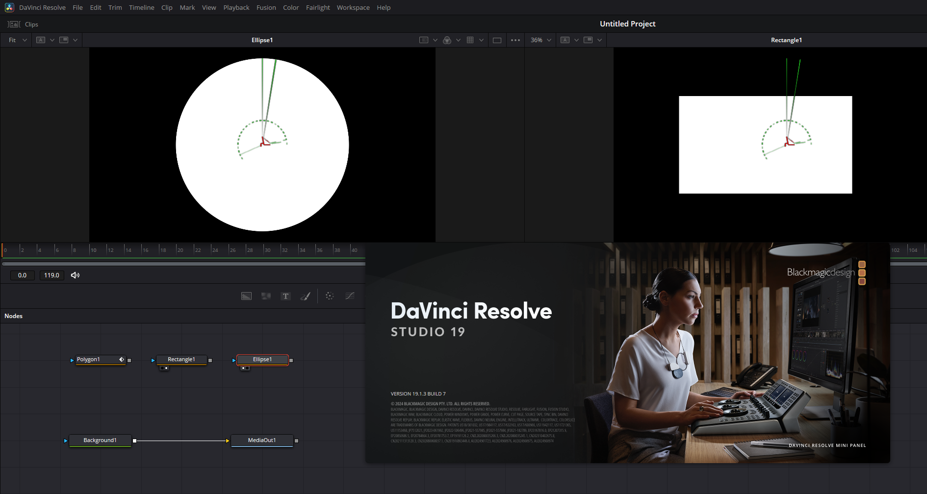Open the Help menu
The image size is (927, 494).
(384, 7)
